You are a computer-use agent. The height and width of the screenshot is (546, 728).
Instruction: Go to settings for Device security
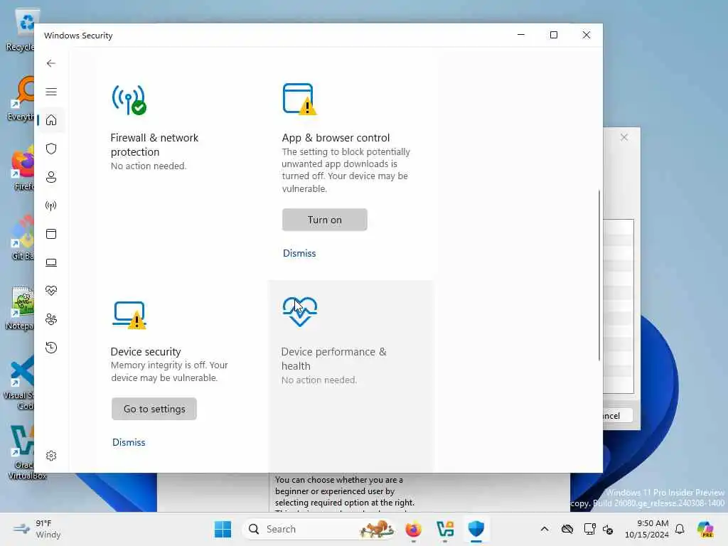click(154, 409)
